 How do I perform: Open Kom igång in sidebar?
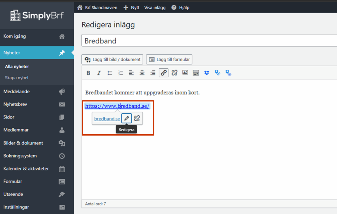(x=37, y=36)
